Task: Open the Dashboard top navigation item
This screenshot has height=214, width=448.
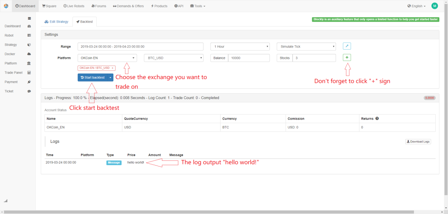Action: [25, 6]
